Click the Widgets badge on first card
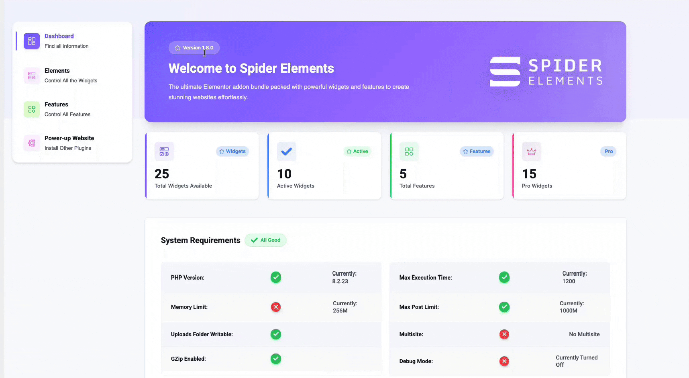689x378 pixels. click(232, 151)
